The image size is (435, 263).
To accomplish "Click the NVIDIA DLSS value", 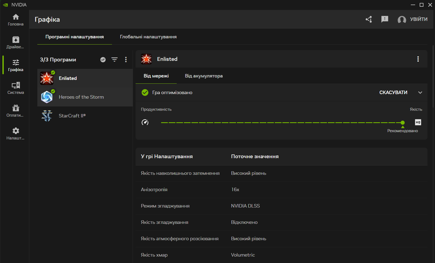I will (x=245, y=206).
